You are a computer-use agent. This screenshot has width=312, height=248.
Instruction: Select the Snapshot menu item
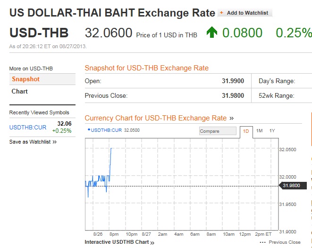coord(26,79)
